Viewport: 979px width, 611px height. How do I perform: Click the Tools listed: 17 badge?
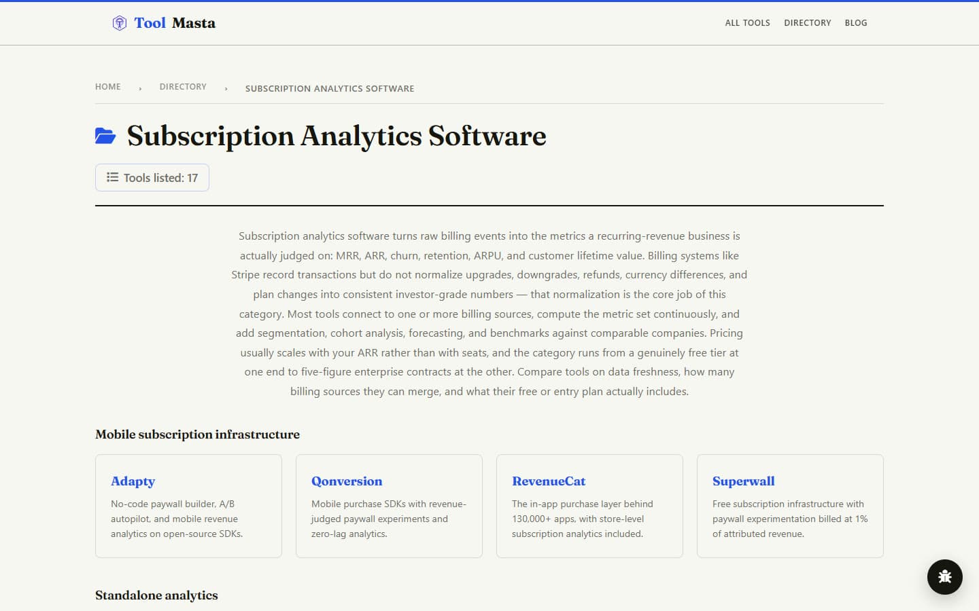click(152, 178)
